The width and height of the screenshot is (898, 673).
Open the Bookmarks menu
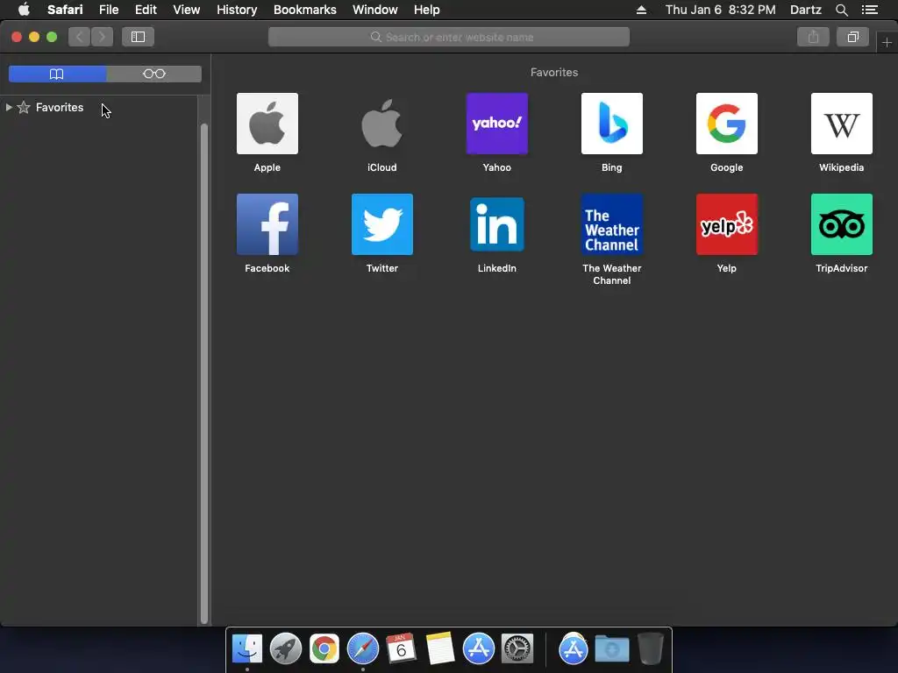pyautogui.click(x=304, y=10)
